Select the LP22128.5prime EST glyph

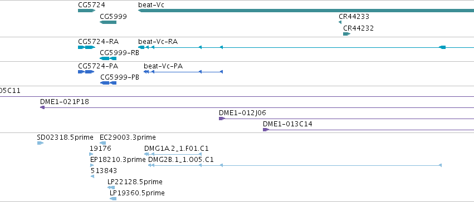tap(111, 188)
